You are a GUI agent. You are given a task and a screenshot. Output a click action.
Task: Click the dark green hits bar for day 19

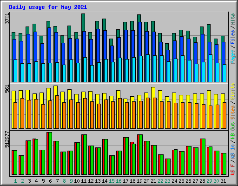pyautogui.click(x=139, y=18)
